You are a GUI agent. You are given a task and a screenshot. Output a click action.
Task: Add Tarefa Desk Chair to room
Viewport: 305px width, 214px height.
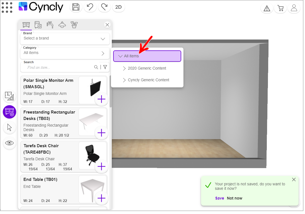coord(101,166)
